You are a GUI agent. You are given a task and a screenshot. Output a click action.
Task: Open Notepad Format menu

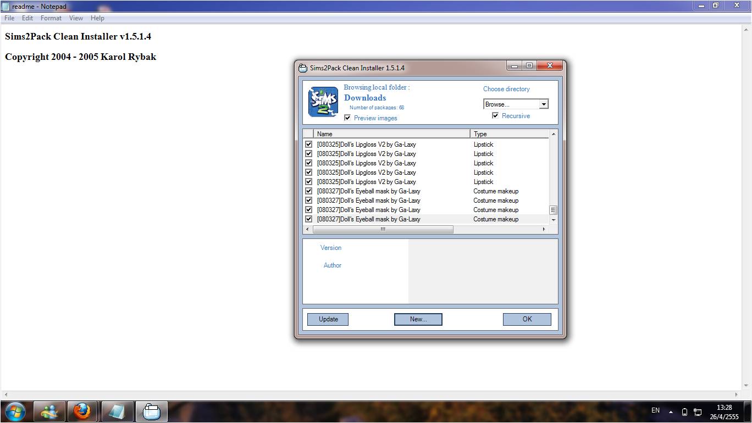click(x=51, y=18)
